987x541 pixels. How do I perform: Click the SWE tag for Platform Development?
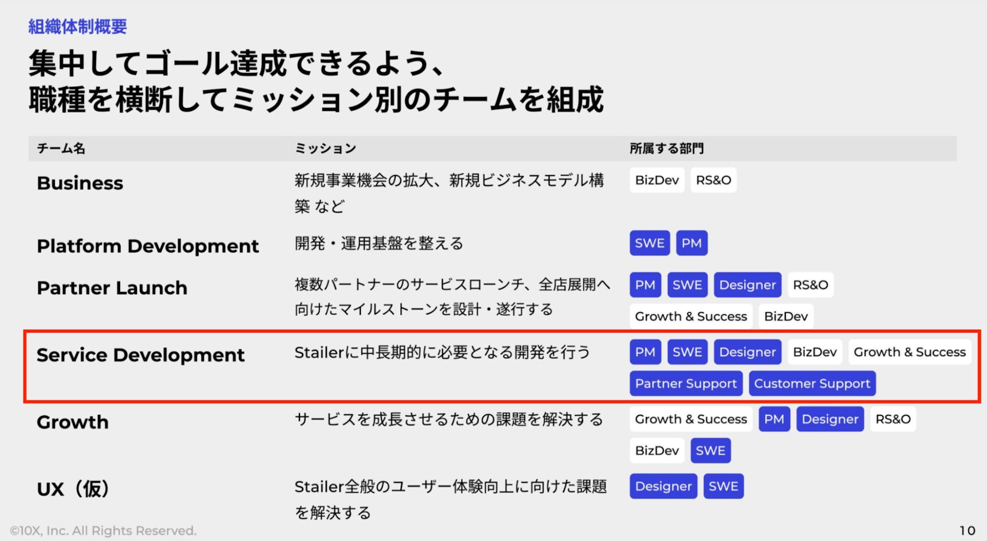[x=650, y=243]
